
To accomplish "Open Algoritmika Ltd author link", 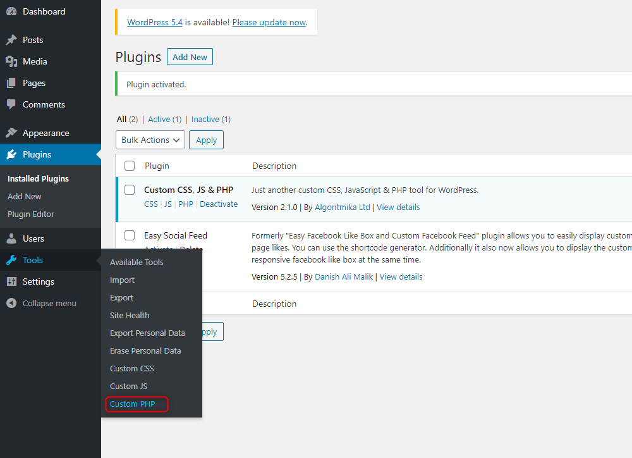I will [342, 207].
